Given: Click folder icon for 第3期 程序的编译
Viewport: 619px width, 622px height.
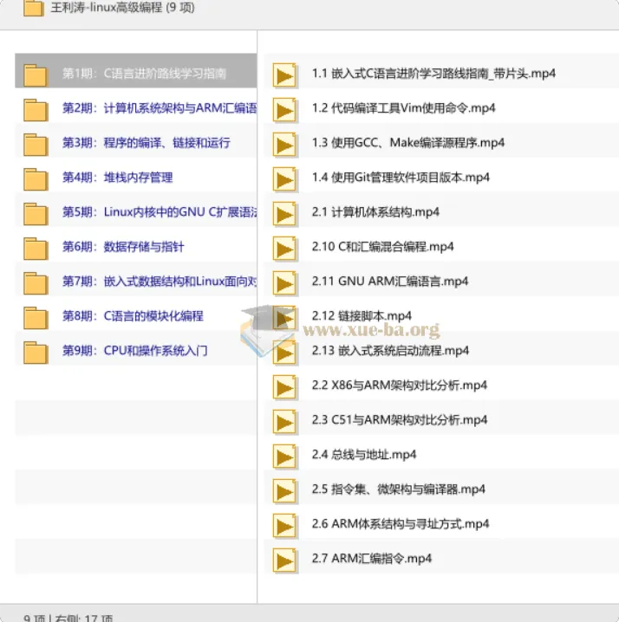Looking at the screenshot, I should [36, 145].
